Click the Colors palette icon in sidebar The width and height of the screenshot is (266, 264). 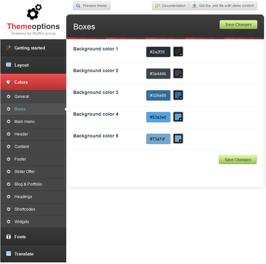click(x=9, y=82)
